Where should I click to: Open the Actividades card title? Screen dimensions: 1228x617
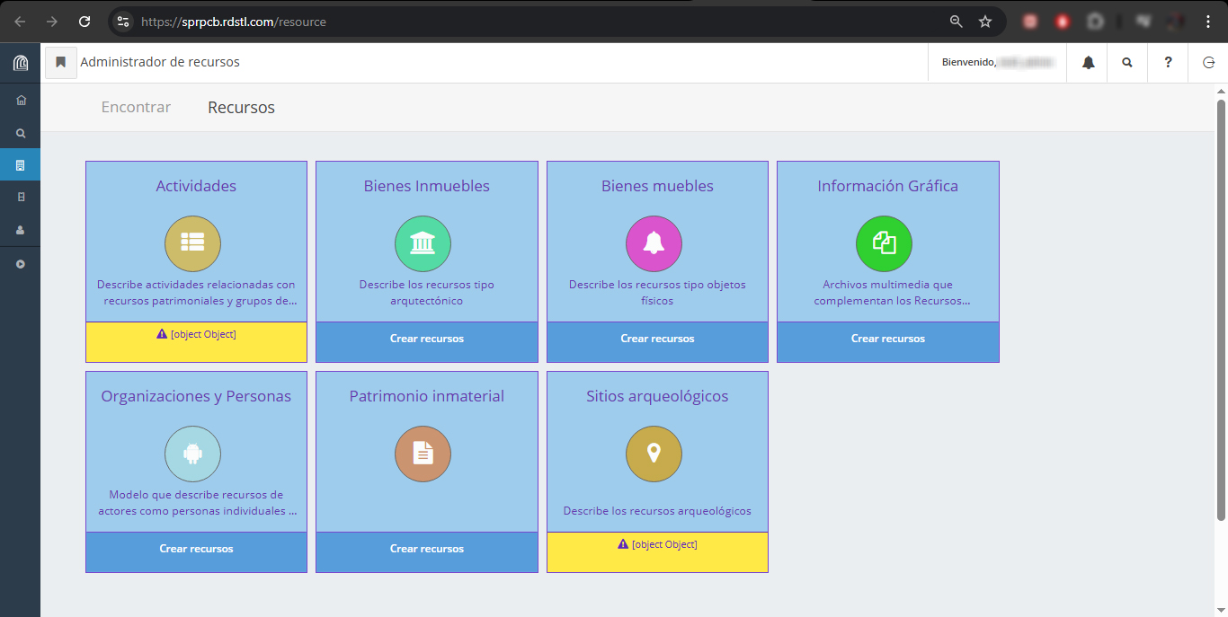196,186
